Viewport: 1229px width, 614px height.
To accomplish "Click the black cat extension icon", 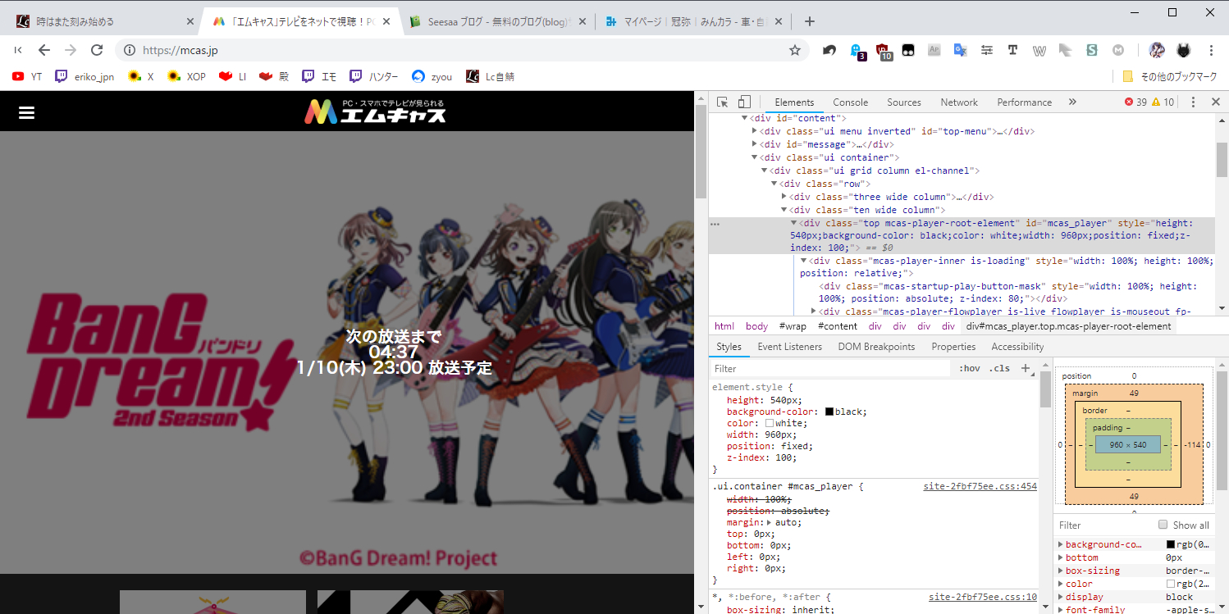I will [1183, 50].
